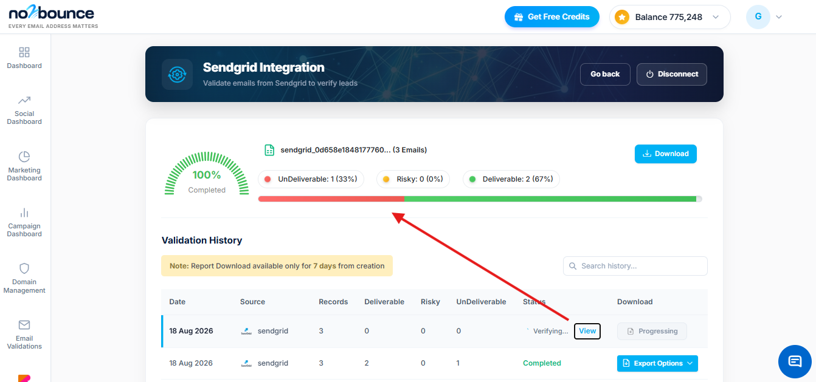
Task: Click the Deliverable column header
Action: point(384,302)
